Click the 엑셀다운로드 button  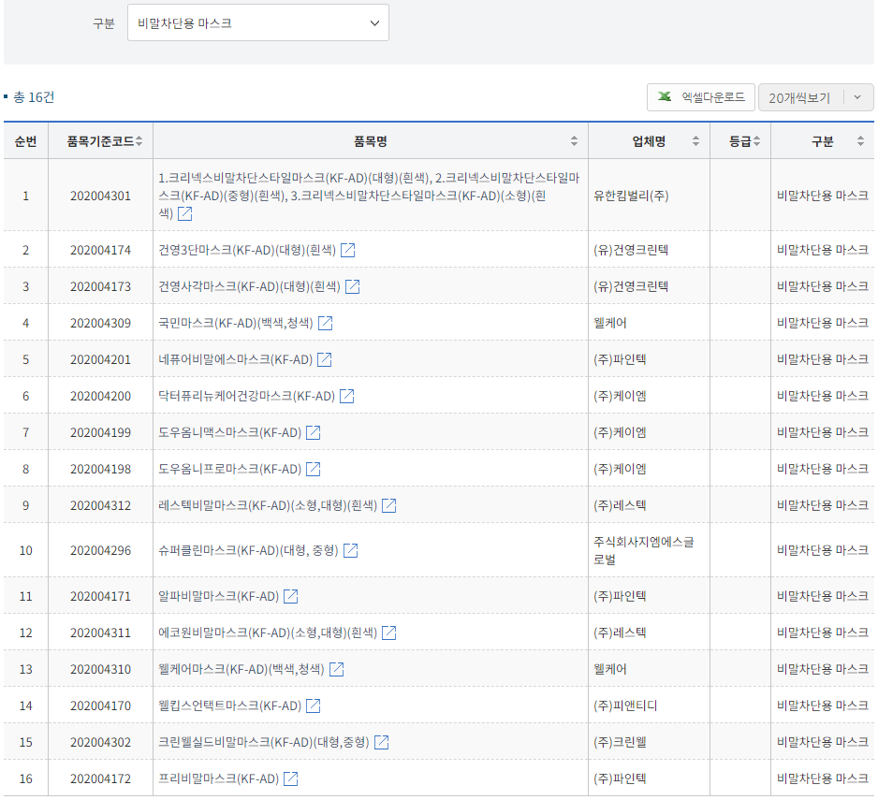coord(701,97)
